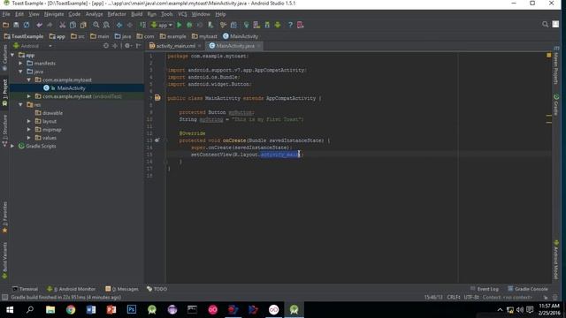Click the Scroll from Source target icon
This screenshot has width=566, height=318.
(x=106, y=46)
